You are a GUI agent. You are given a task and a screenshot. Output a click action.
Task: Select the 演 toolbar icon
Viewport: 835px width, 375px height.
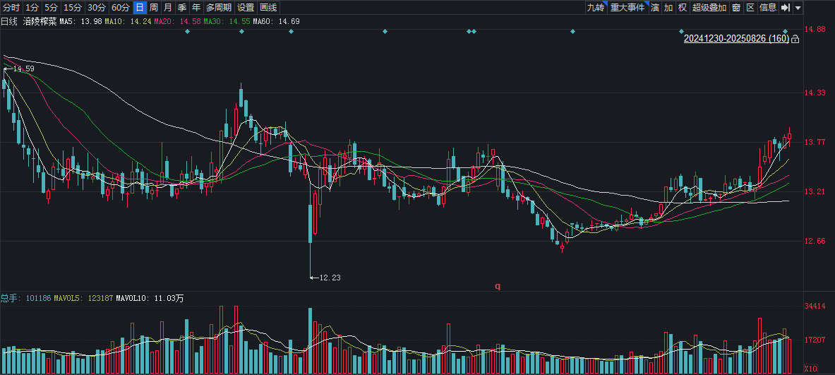654,8
